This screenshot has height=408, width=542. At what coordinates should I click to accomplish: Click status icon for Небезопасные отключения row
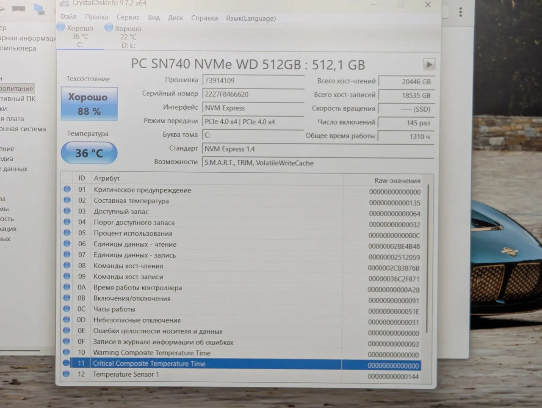tap(66, 320)
